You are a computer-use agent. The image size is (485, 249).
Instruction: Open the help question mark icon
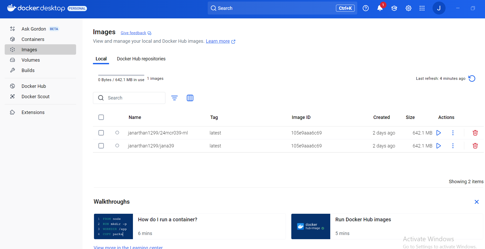tap(366, 8)
